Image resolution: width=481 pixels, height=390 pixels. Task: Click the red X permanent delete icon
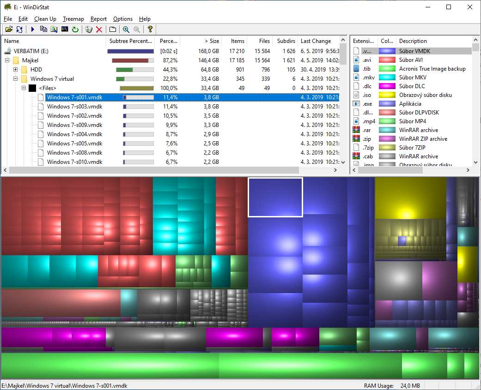pyautogui.click(x=99, y=30)
